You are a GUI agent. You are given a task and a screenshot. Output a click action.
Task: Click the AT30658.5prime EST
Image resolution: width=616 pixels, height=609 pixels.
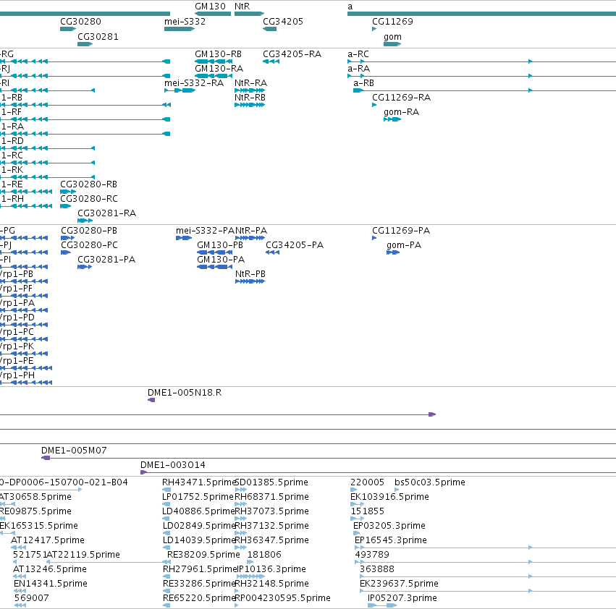click(x=7, y=504)
